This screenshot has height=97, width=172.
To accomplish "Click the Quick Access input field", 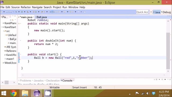I will (x=142, y=12).
